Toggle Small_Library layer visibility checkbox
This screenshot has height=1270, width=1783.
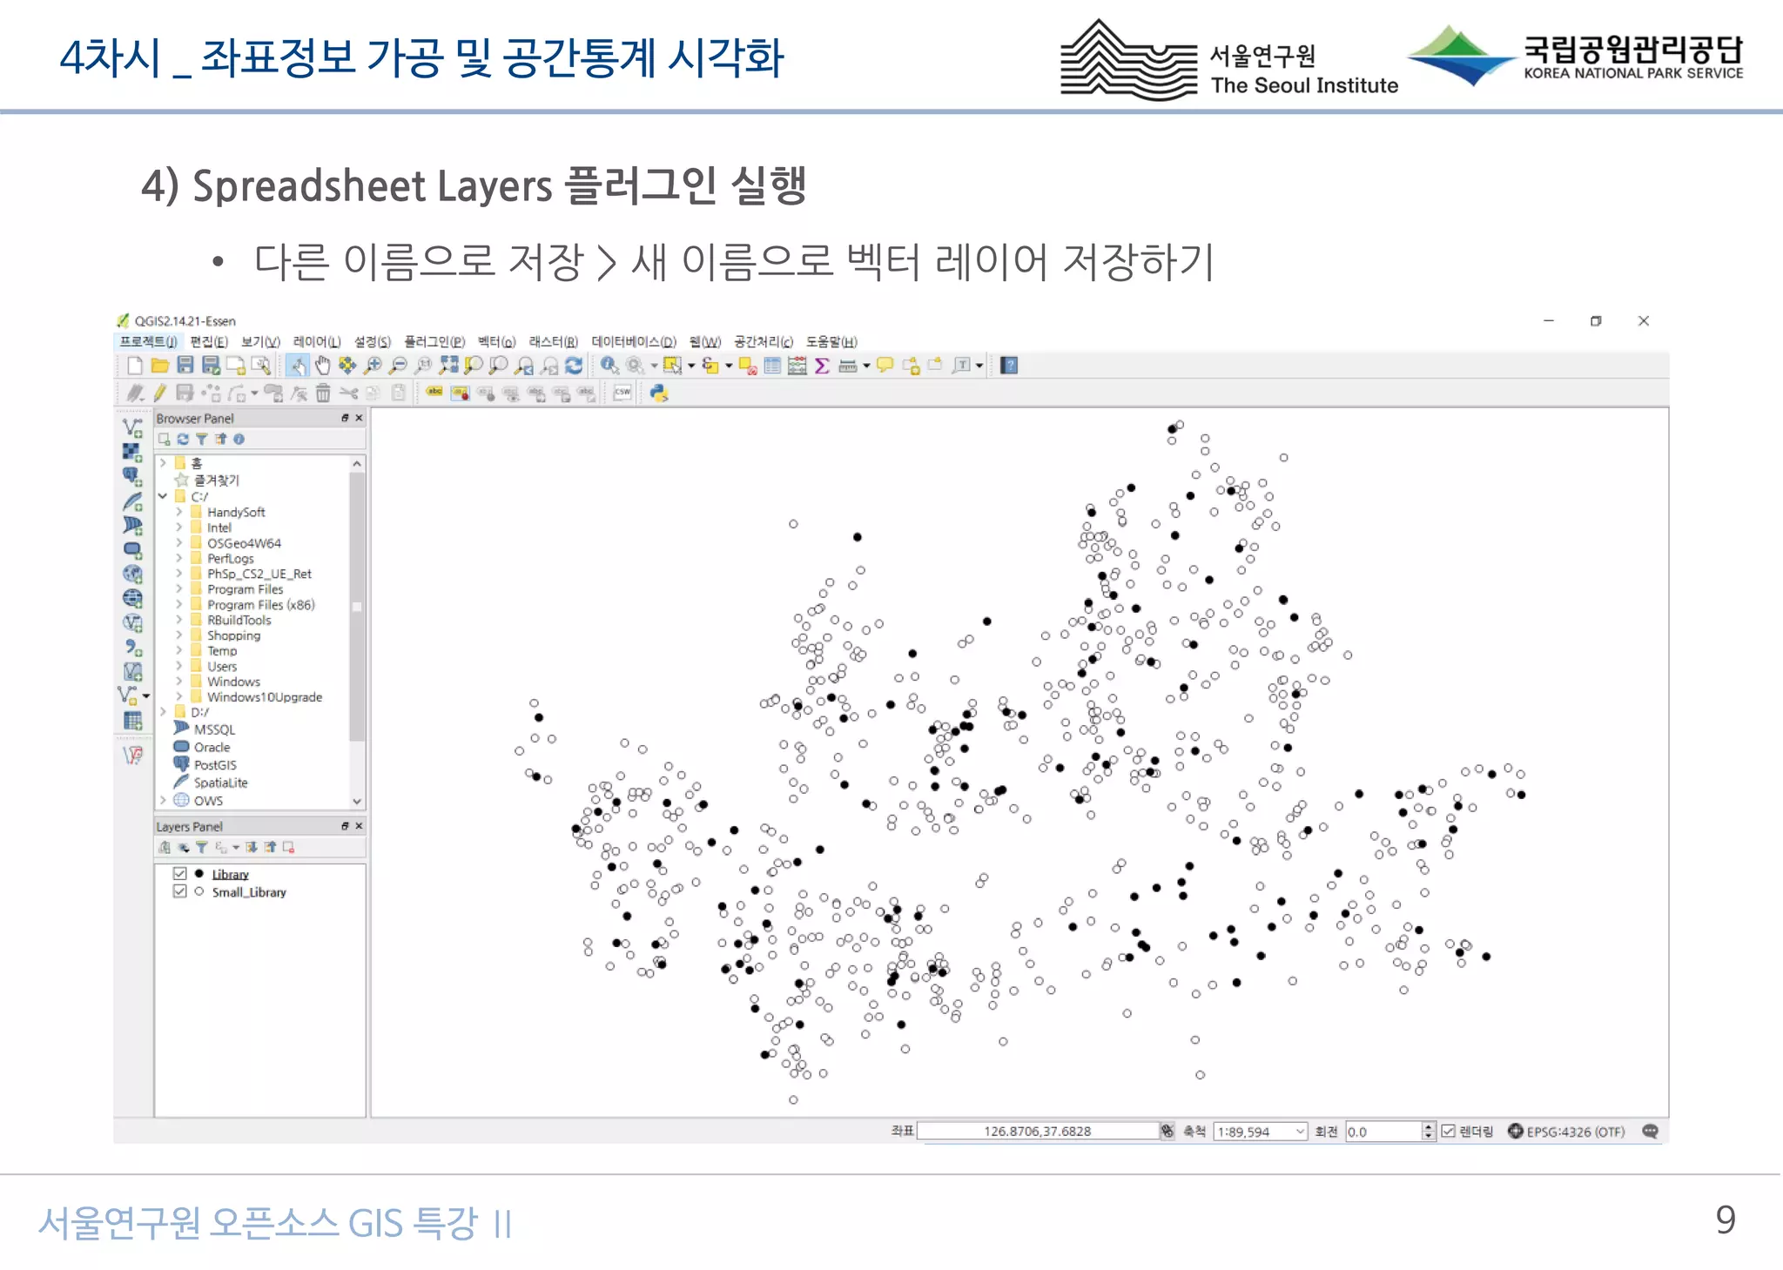pyautogui.click(x=180, y=891)
